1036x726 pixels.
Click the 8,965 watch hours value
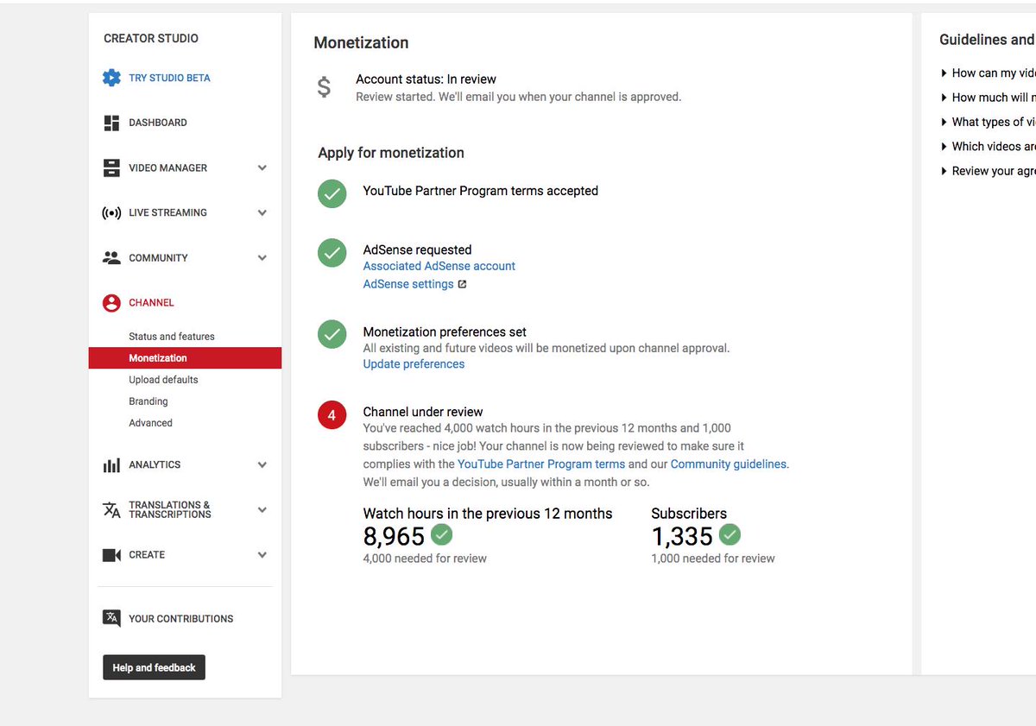394,537
